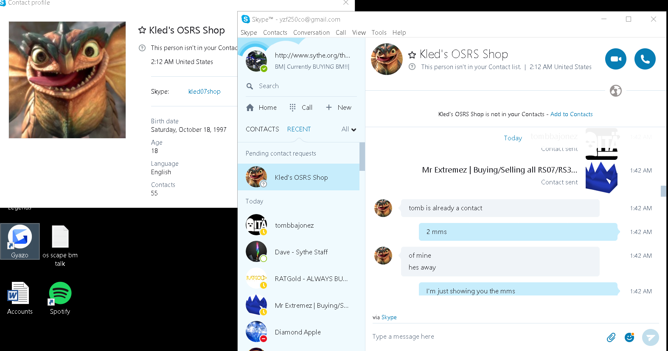Open Mr Extremez contact card name in chat
This screenshot has height=351, width=668.
500,170
